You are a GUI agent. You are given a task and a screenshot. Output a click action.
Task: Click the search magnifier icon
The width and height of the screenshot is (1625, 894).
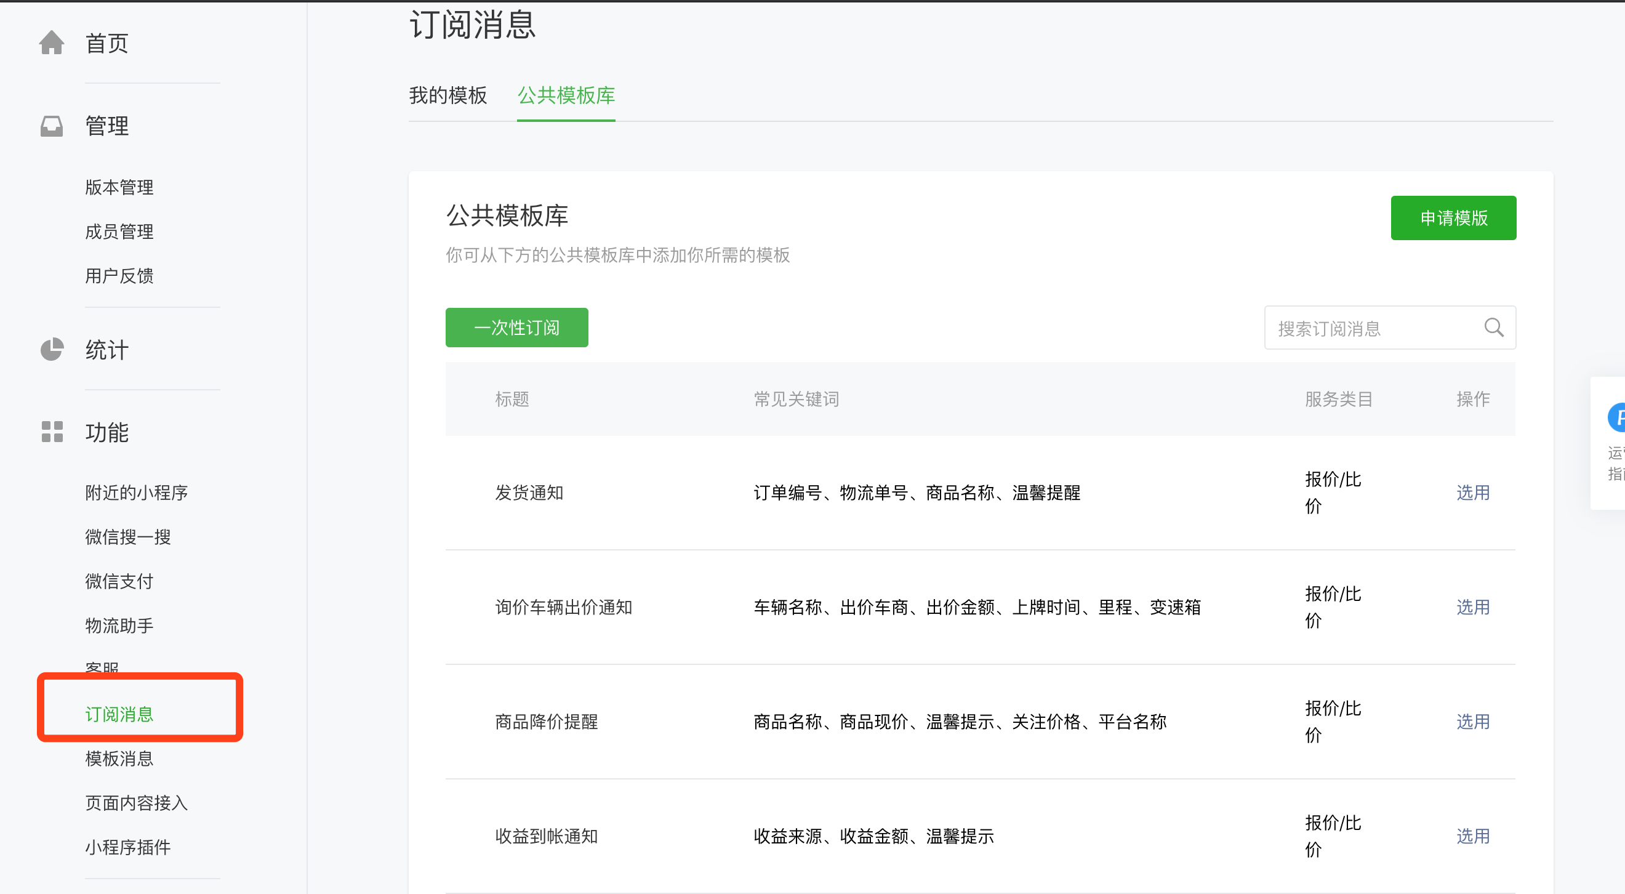(1493, 328)
